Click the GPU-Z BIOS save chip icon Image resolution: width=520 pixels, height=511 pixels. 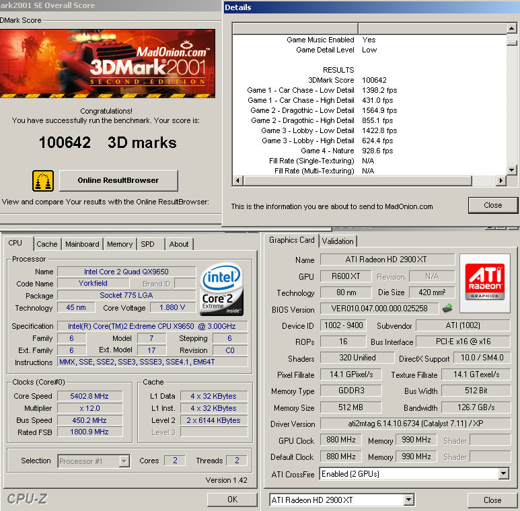447,309
